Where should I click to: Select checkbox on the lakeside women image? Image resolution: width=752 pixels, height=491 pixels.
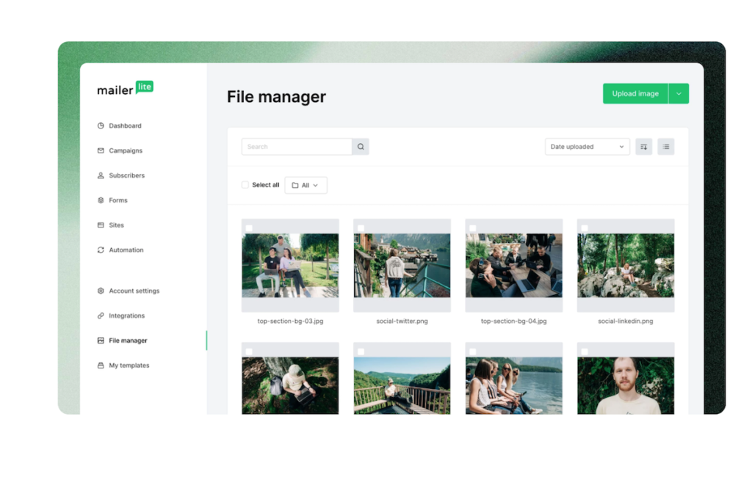472,352
